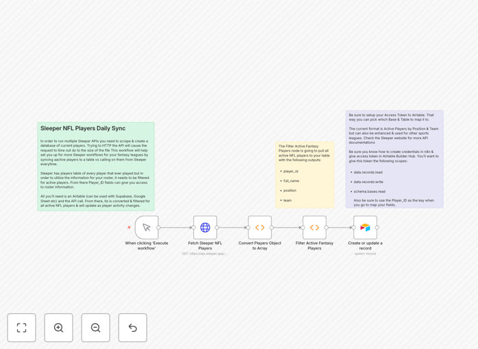The width and height of the screenshot is (478, 349).
Task: Click the 'team' bullet in yellow note
Action: click(287, 200)
